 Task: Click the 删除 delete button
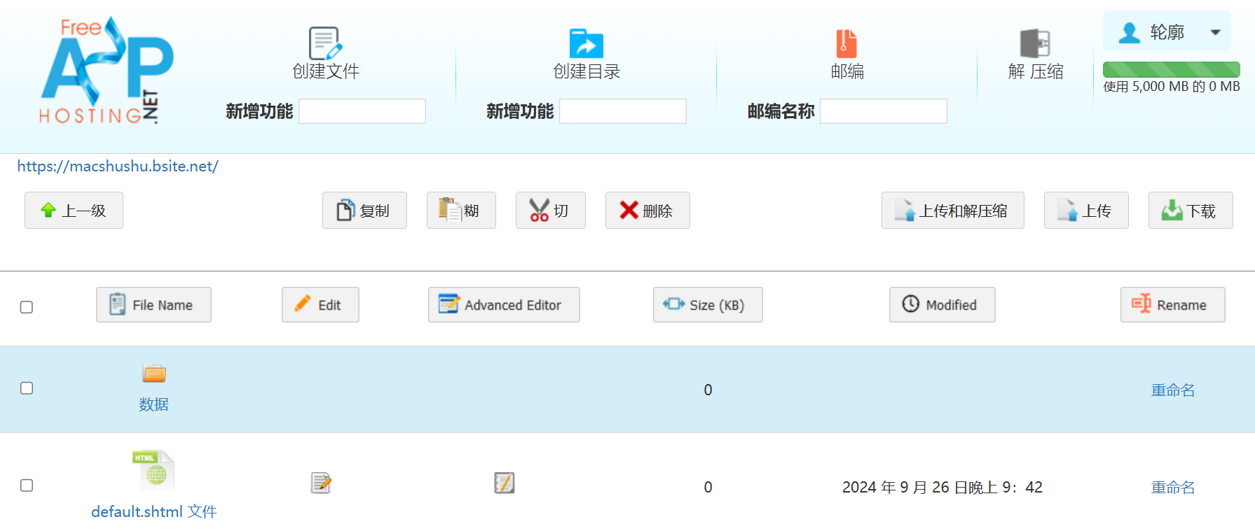click(x=647, y=211)
